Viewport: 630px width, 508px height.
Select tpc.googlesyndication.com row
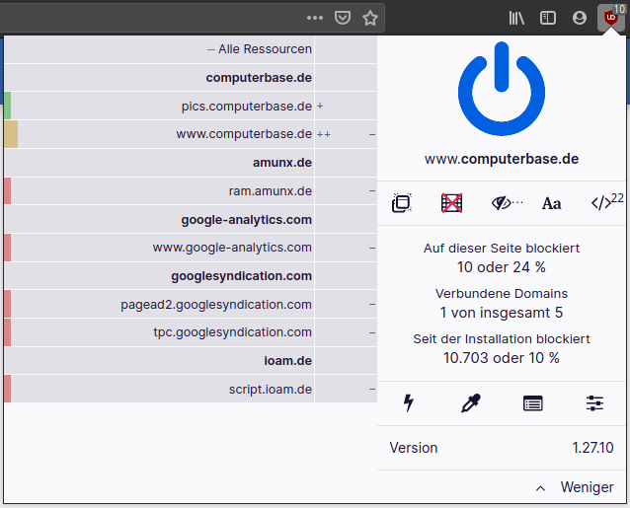click(159, 332)
